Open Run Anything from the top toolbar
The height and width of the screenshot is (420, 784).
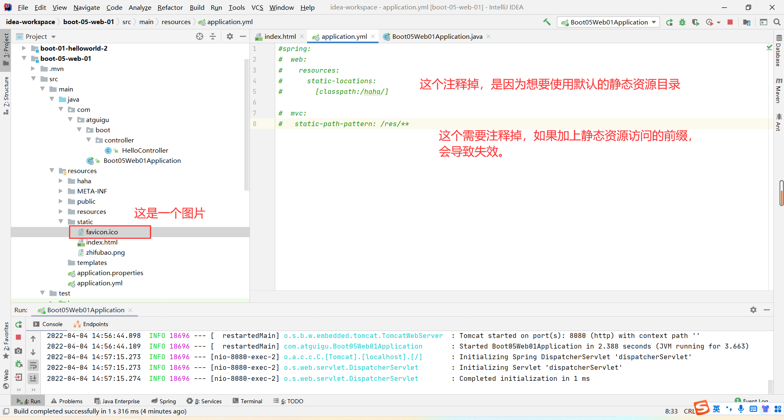(764, 22)
